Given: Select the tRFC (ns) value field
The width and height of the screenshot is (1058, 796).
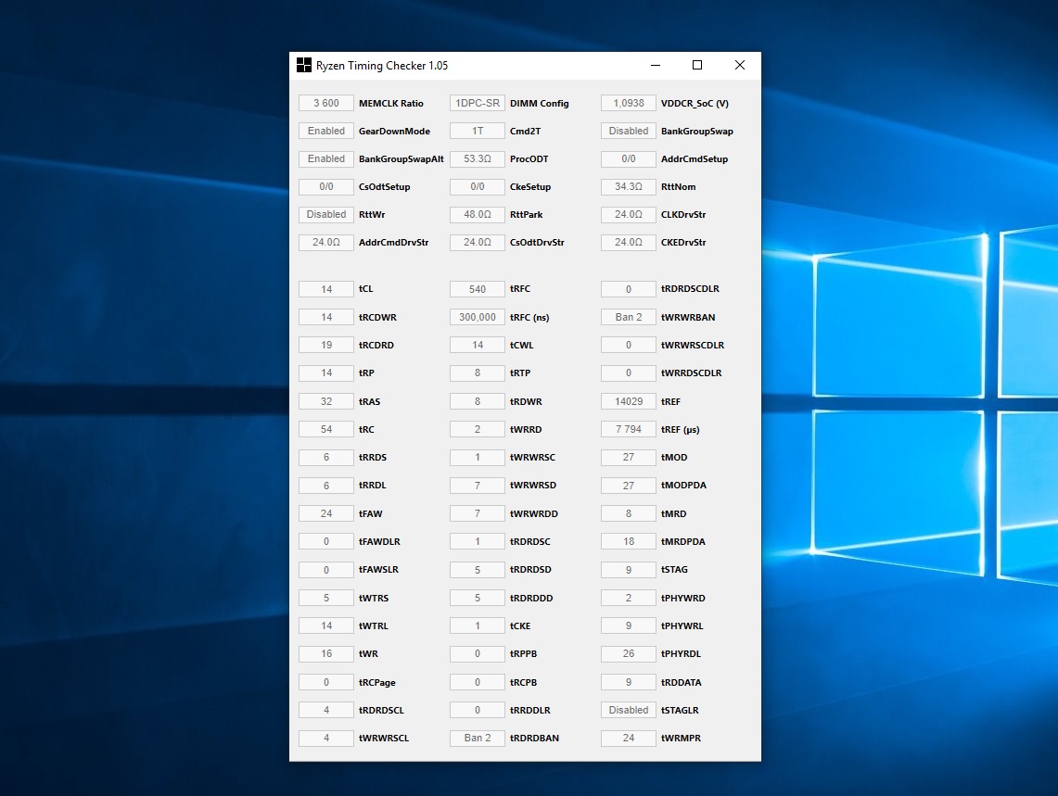Looking at the screenshot, I should click(478, 317).
